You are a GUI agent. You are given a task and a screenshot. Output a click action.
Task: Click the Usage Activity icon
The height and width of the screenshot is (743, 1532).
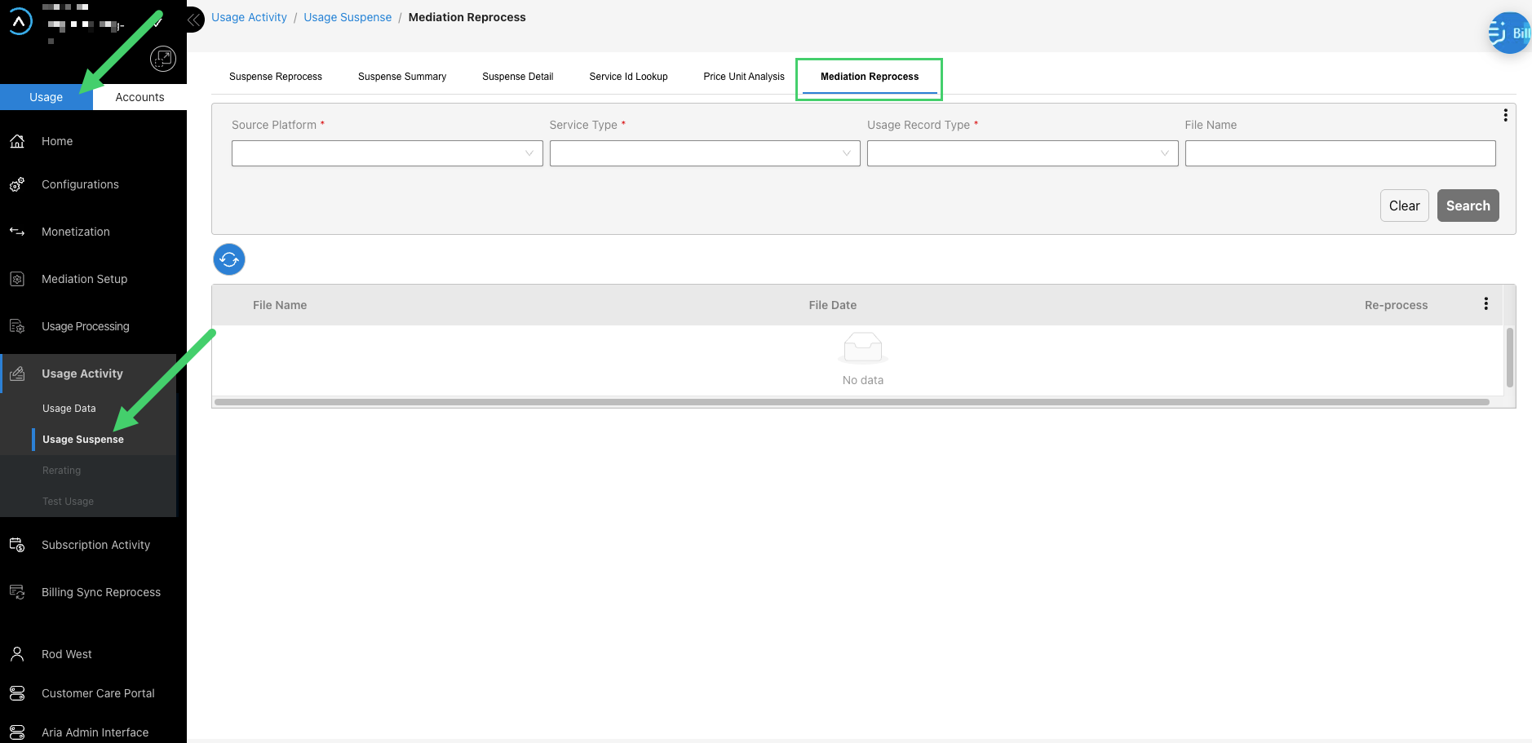tap(17, 374)
